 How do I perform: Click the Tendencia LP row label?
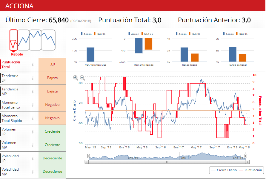coord(10,78)
